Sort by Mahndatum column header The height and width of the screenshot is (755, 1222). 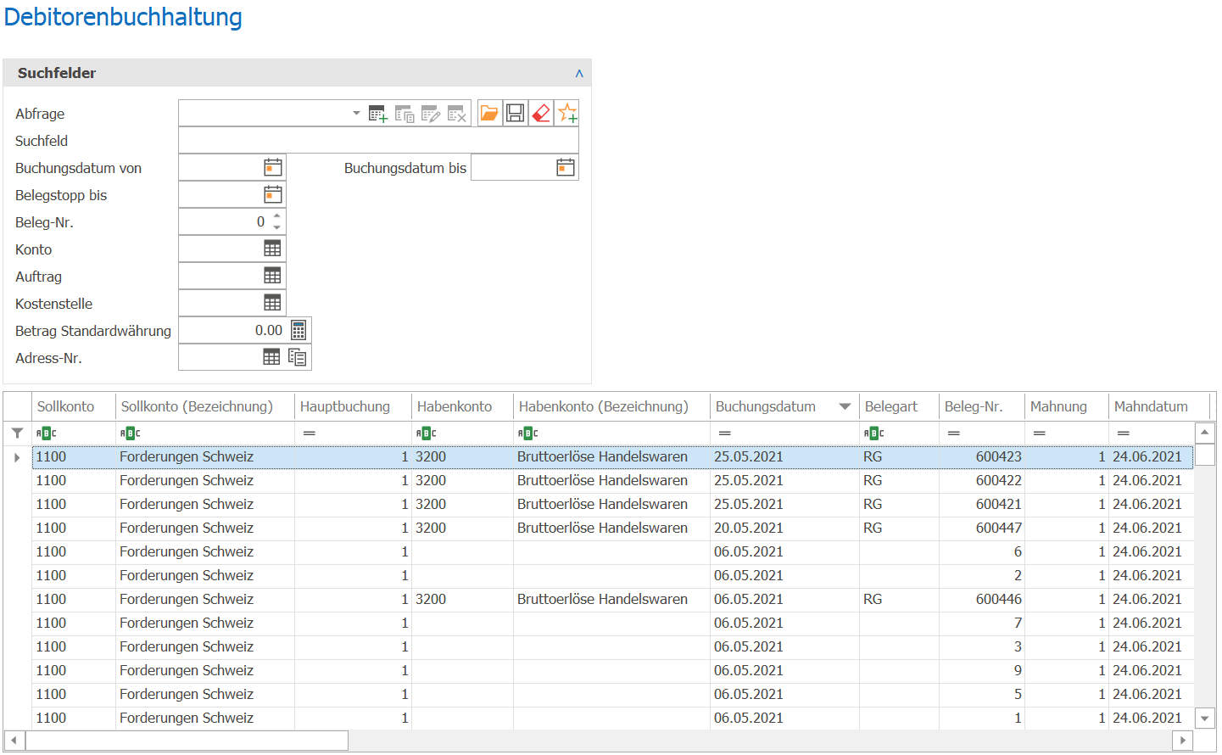coord(1159,406)
